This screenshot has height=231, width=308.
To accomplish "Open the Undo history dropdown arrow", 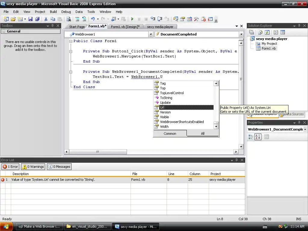I will (x=98, y=19).
